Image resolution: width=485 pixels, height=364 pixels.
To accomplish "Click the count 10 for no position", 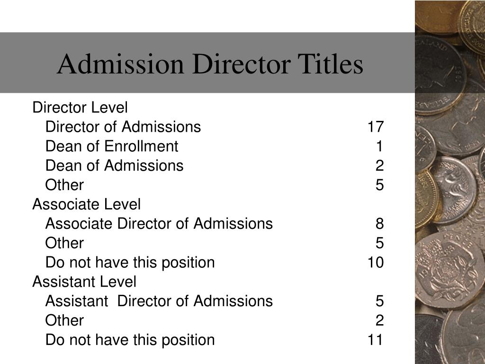I will coord(376,263).
